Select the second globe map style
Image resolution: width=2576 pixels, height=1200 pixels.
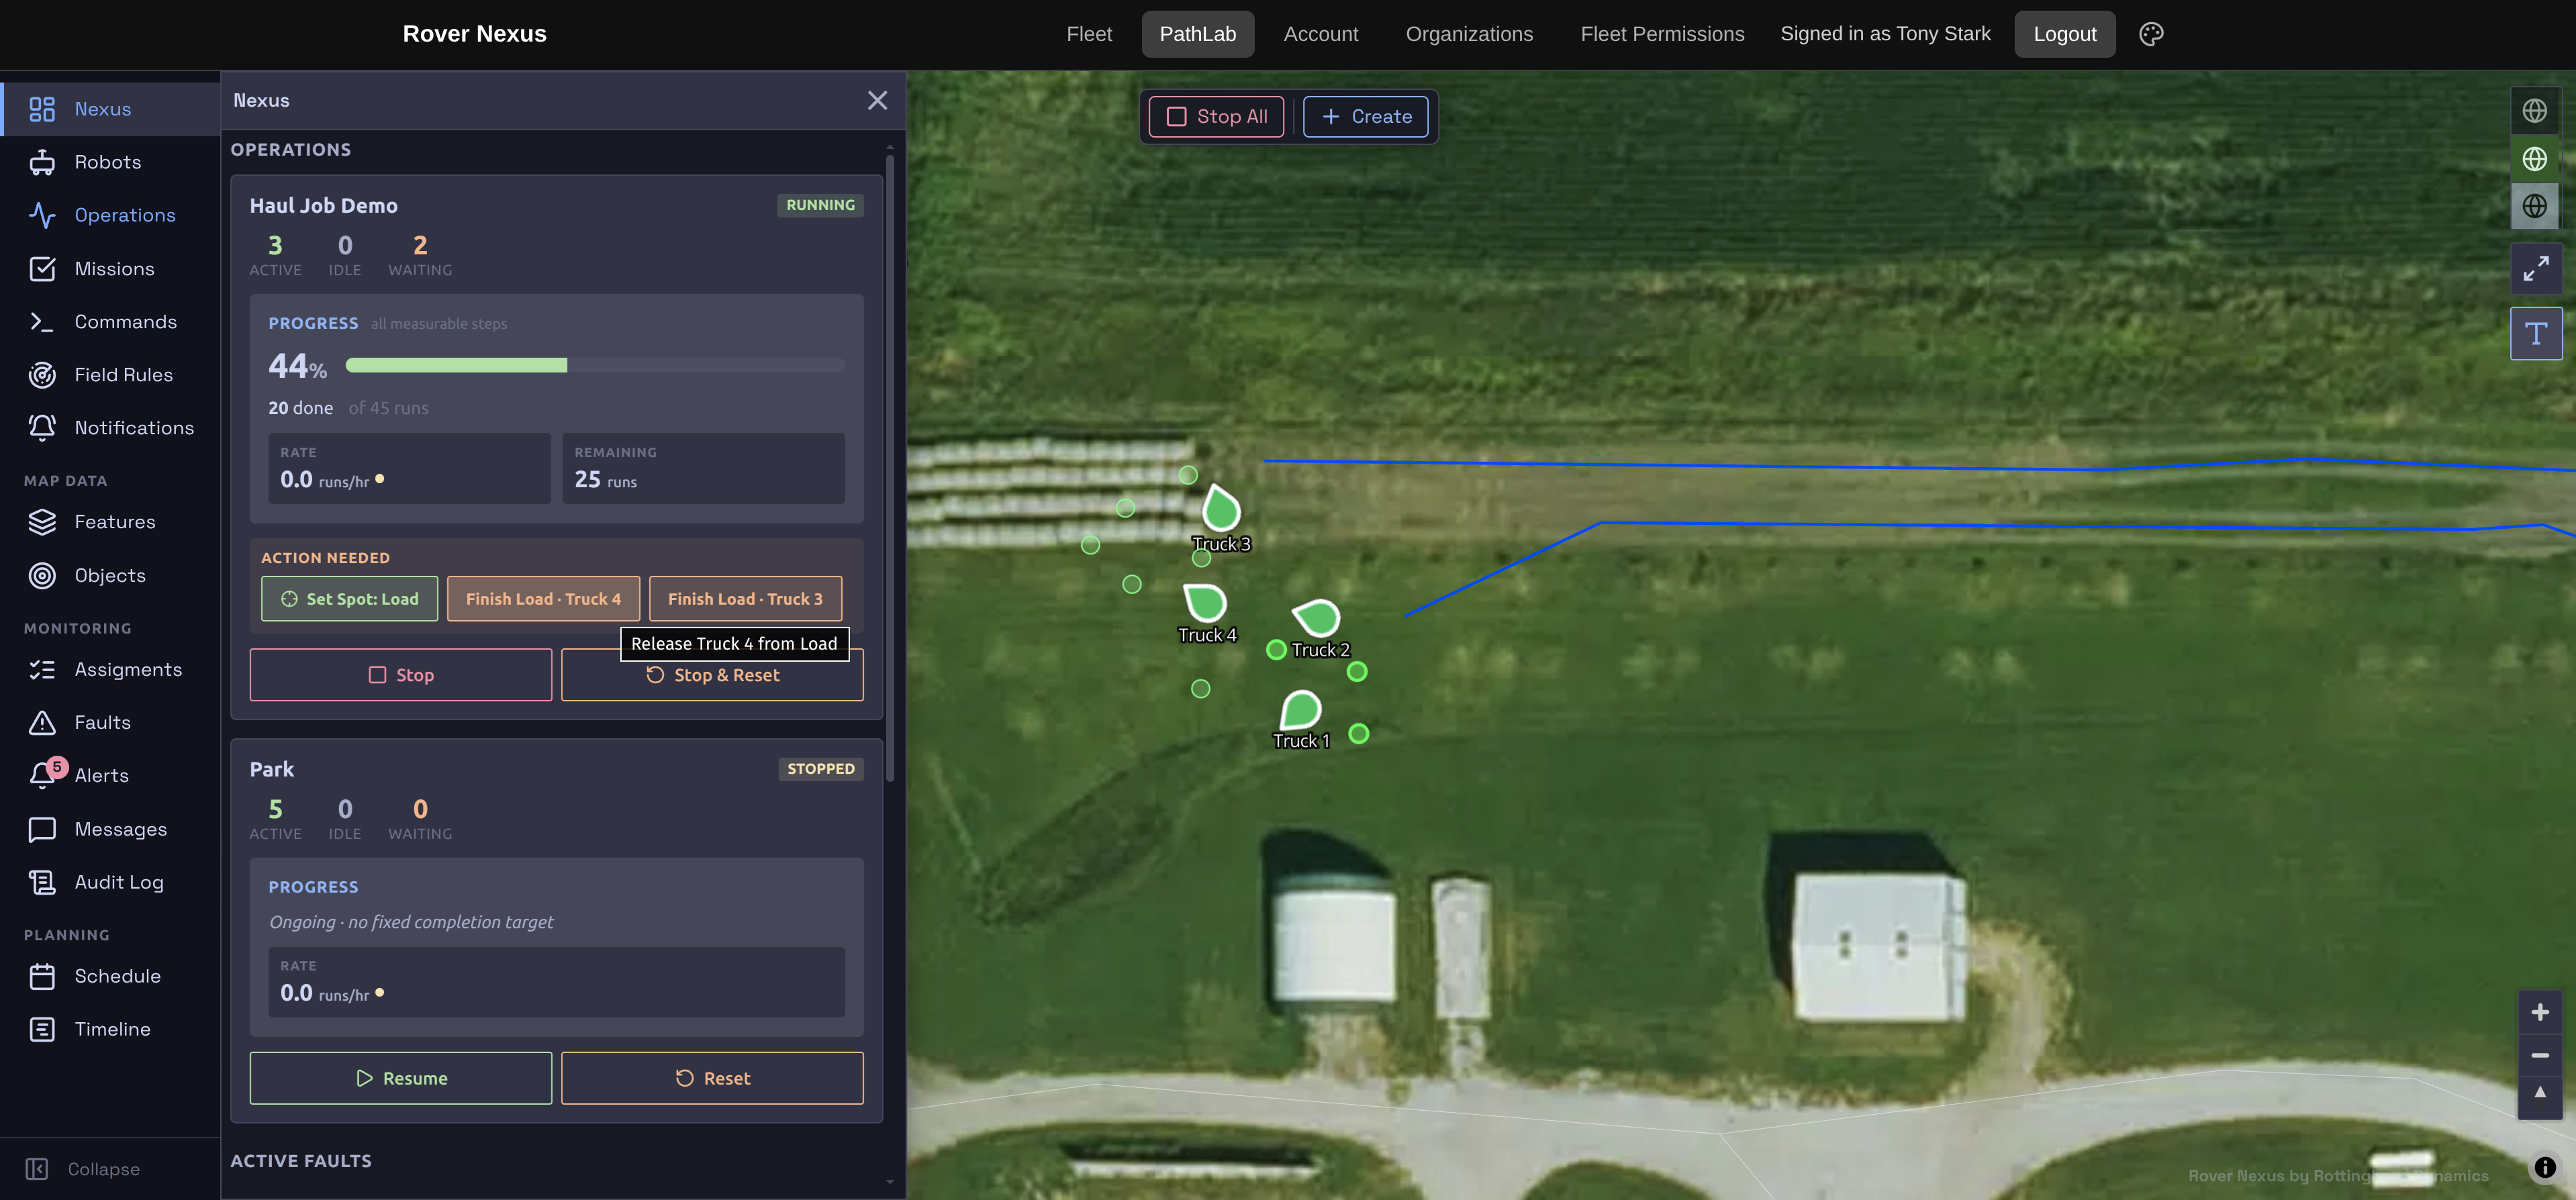[2534, 158]
